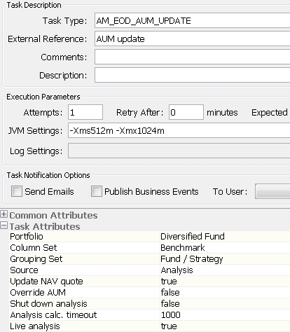Select the Attempts number field
290x332 pixels.
pos(85,112)
